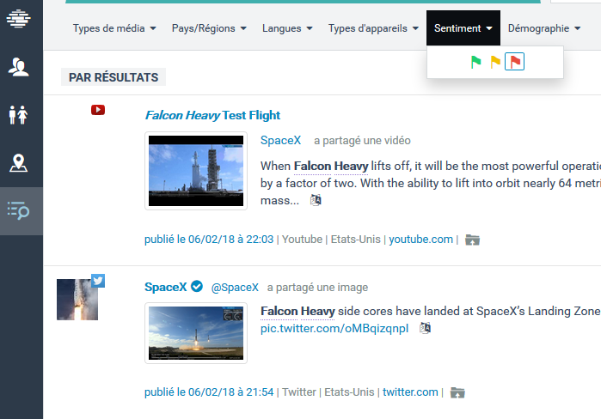This screenshot has width=601, height=419.
Task: Expand the Langues filter dropdown
Action: click(x=287, y=28)
